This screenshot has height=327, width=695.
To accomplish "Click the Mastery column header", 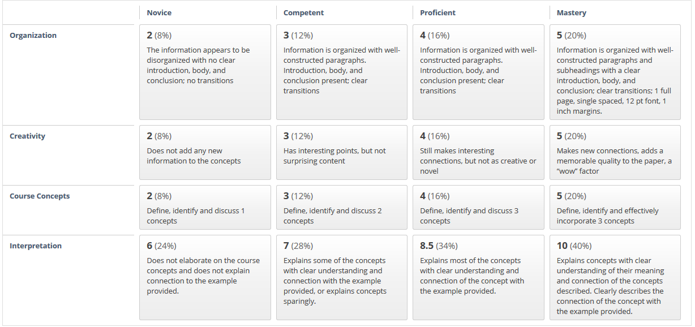I will 572,12.
